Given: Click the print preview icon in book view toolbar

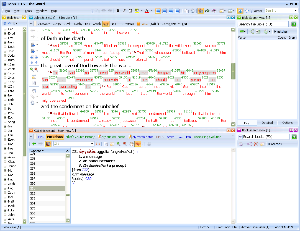Looking at the screenshot, I should coord(106,144).
